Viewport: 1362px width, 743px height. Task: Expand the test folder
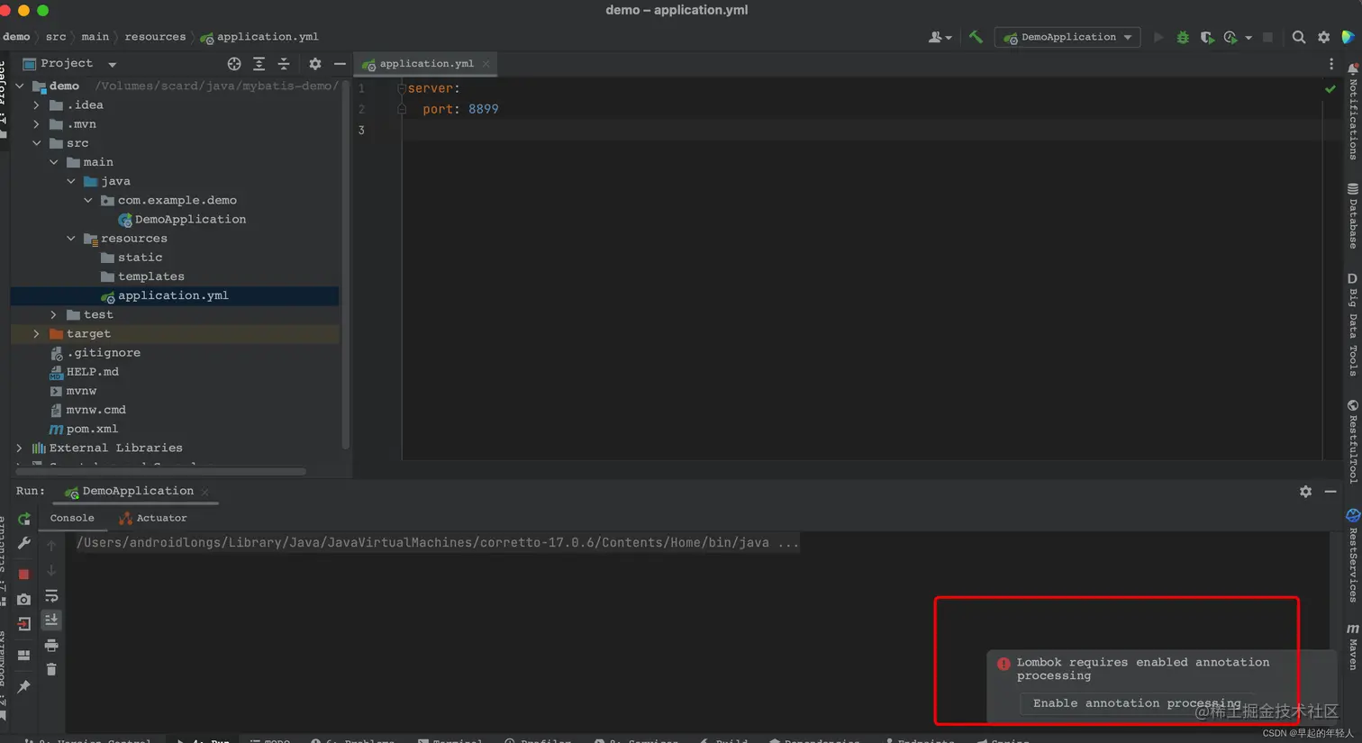[x=54, y=314]
